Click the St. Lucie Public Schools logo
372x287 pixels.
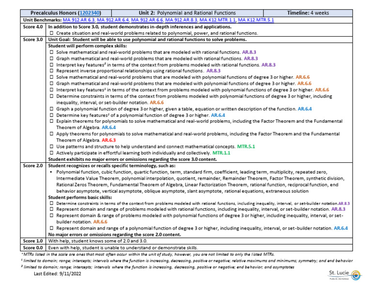(x=345, y=275)
